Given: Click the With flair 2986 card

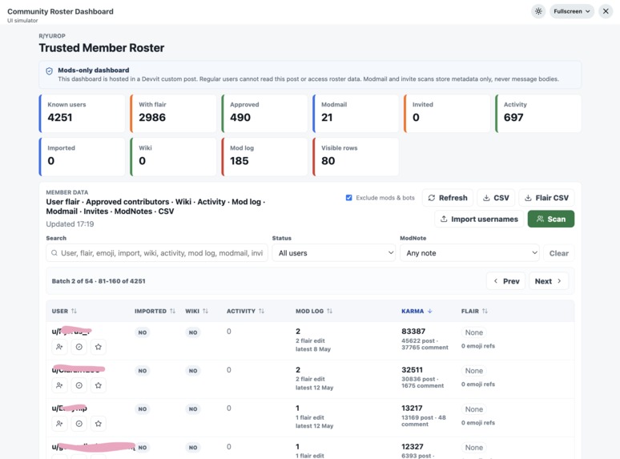Looking at the screenshot, I should (x=173, y=114).
